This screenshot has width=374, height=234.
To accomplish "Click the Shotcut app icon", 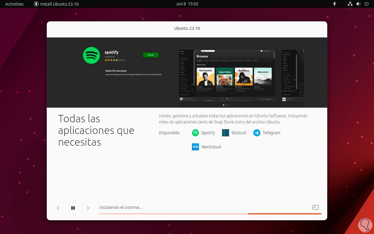I will tap(226, 133).
